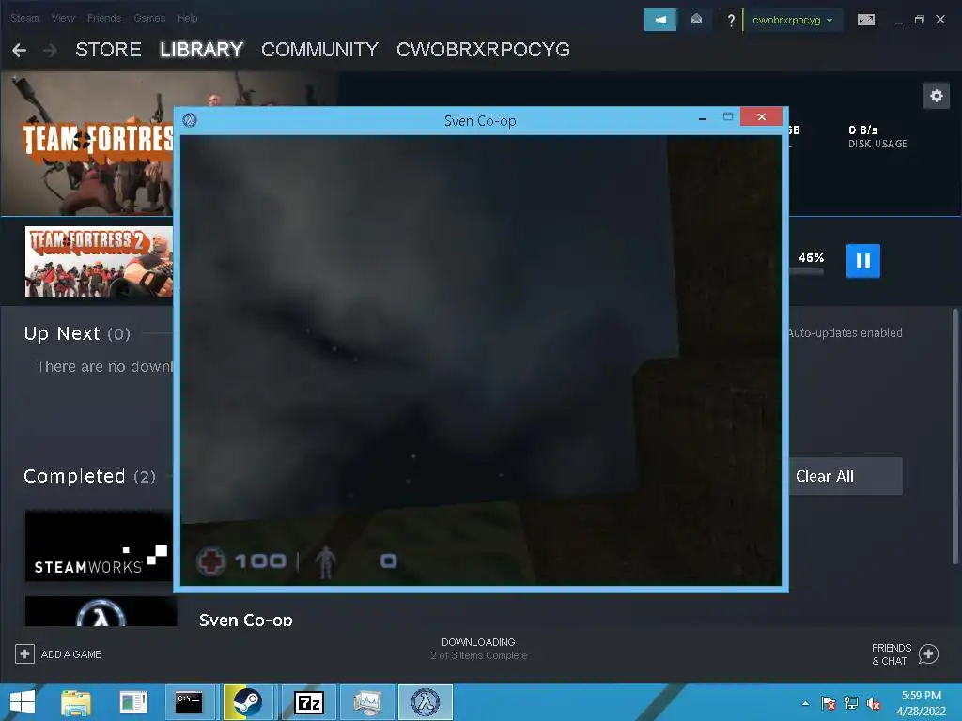Click the downloads page vertical scrollbar

954,436
